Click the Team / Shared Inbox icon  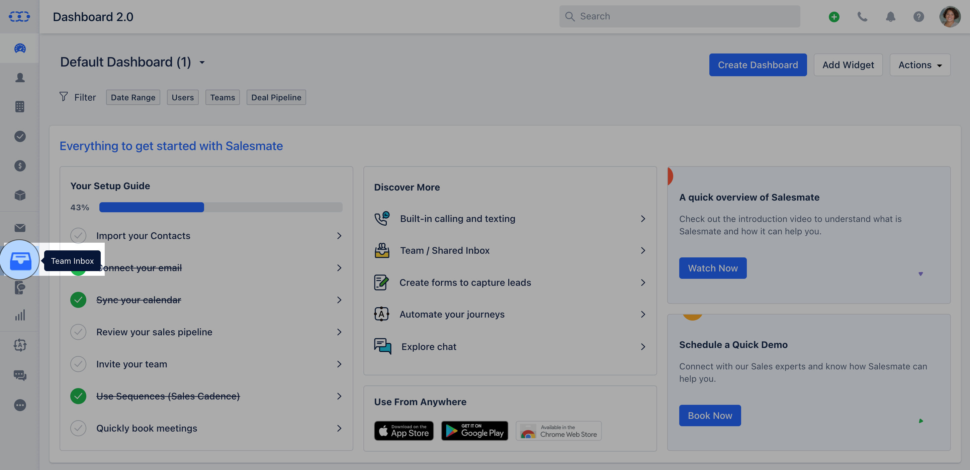tap(381, 250)
